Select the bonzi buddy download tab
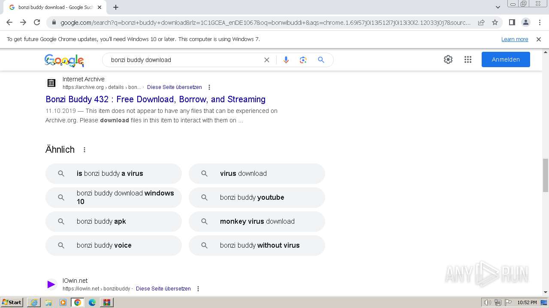This screenshot has height=308, width=549. (x=55, y=7)
